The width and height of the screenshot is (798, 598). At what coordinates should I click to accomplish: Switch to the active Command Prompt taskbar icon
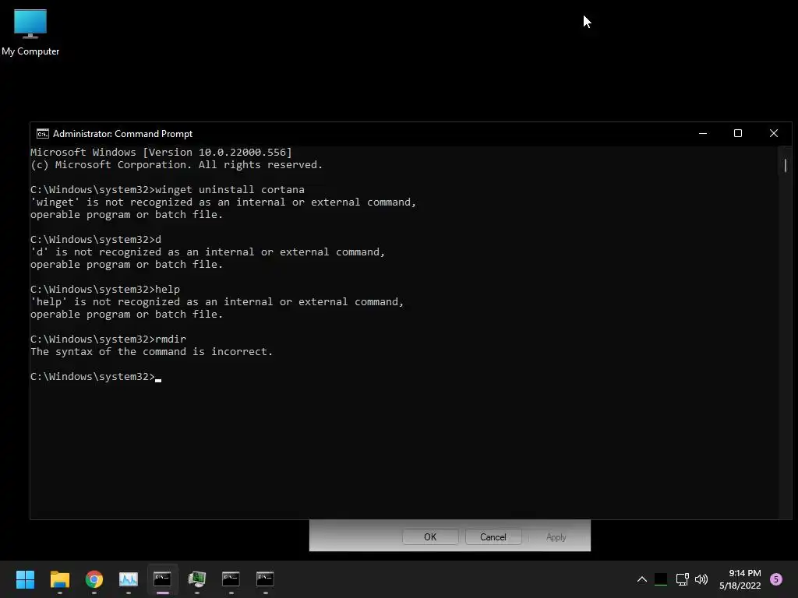(162, 579)
